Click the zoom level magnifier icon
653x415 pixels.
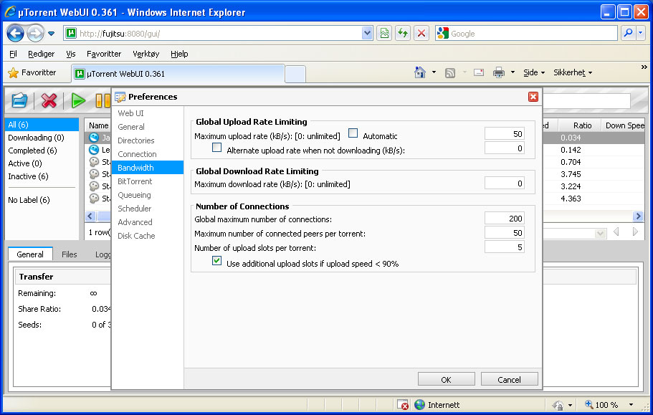click(x=589, y=404)
